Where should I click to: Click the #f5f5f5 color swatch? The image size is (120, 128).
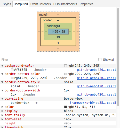point(12,70)
